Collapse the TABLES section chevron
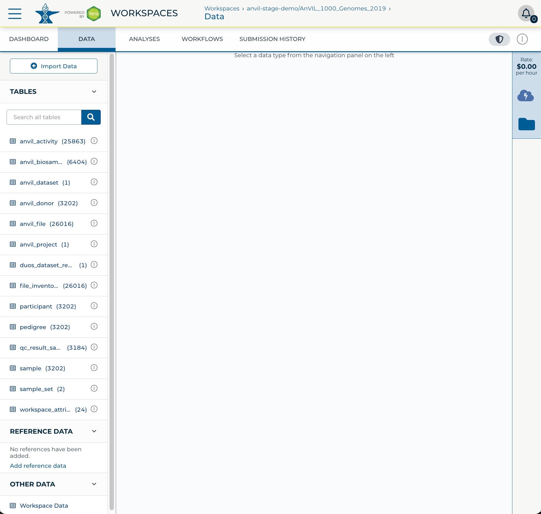 coord(94,92)
